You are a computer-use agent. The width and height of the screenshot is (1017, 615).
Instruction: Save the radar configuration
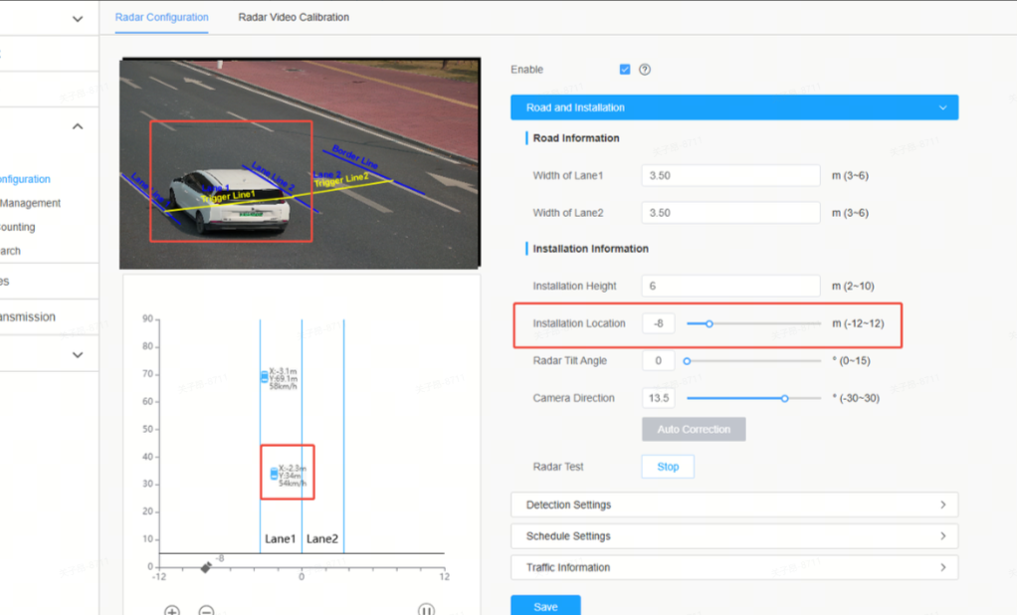tap(545, 607)
